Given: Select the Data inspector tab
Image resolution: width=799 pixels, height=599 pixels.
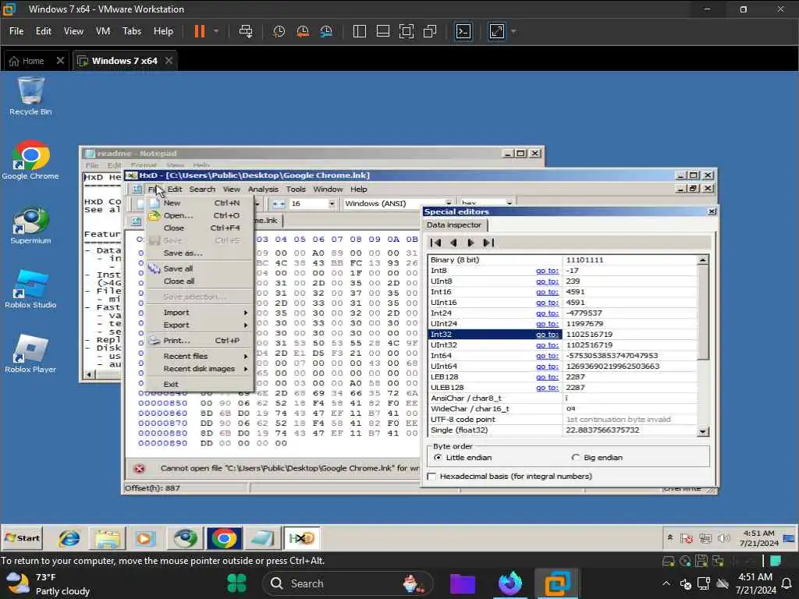Looking at the screenshot, I should [x=454, y=225].
